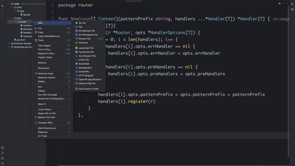Click the package.json icon
Image resolution: width=295 pixels, height=166 pixels.
(x=77, y=68)
